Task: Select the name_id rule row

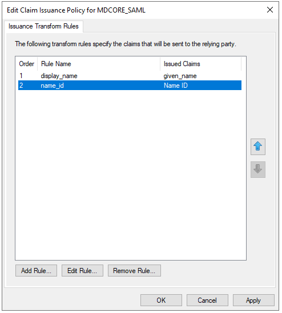Action: (x=130, y=86)
